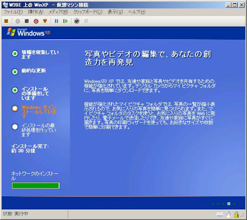Click the Ctrl+Alt+Del toolbar icon
The width and height of the screenshot is (247, 220).
pos(6,21)
